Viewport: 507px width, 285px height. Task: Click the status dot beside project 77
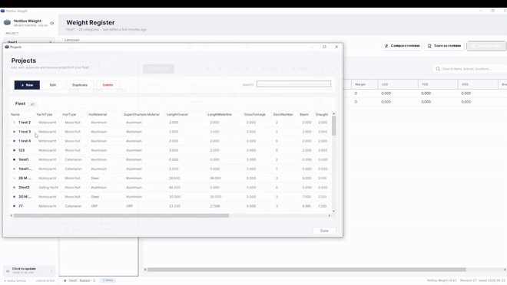tap(15, 206)
